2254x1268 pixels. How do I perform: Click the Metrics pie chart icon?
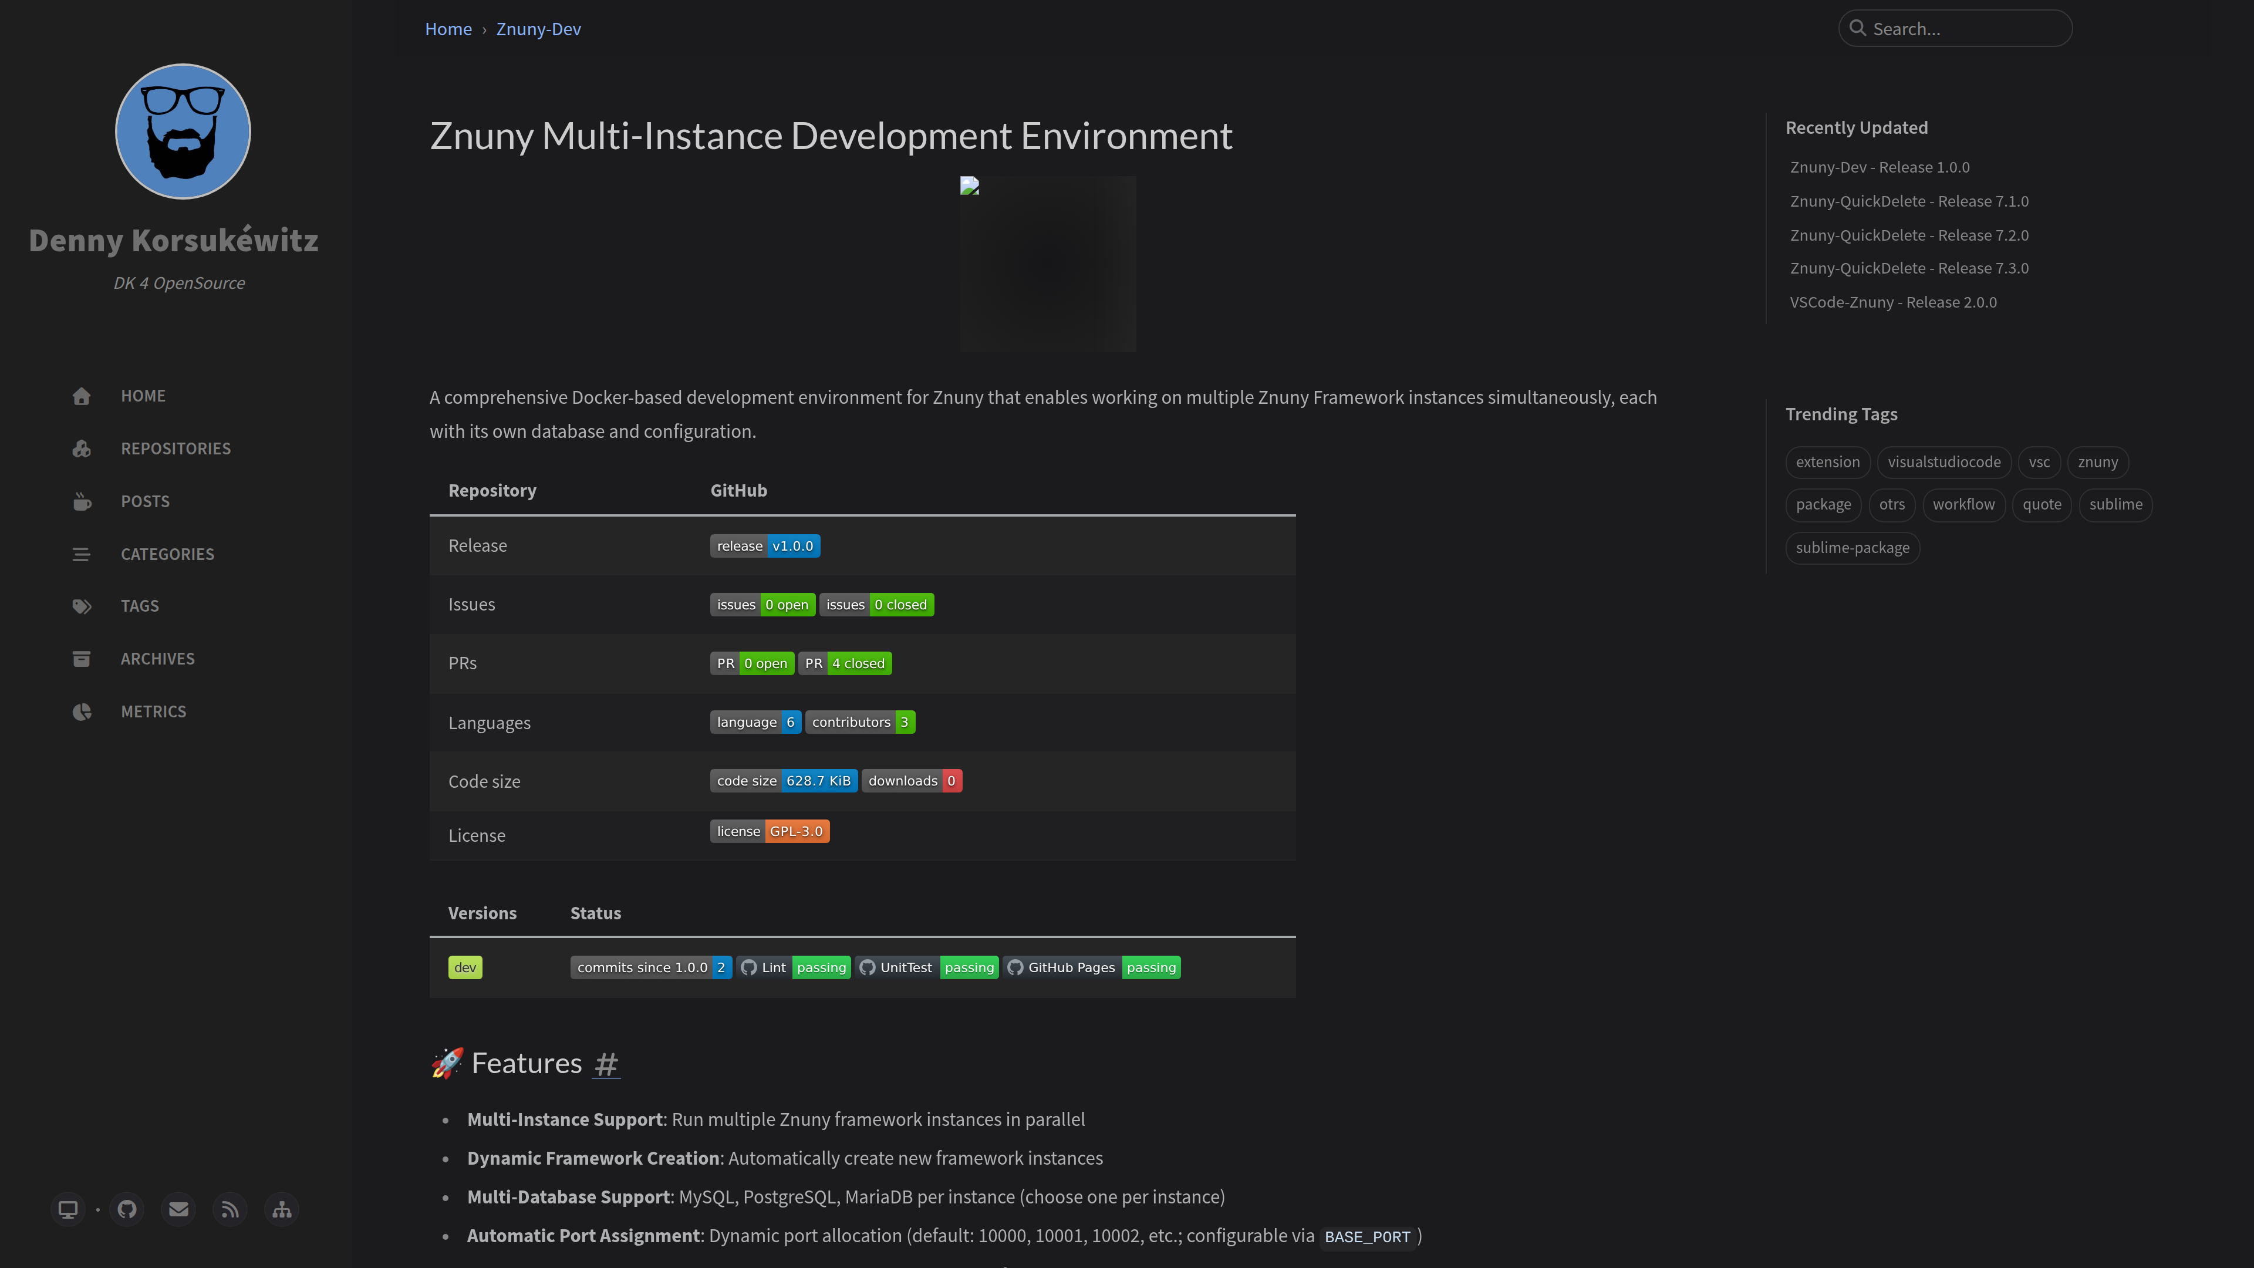click(82, 711)
